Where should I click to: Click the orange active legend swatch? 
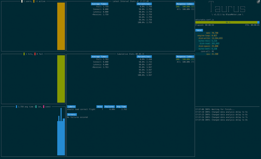(34, 1)
